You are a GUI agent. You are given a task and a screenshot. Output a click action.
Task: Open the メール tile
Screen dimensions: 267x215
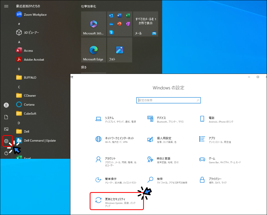coord(145,24)
